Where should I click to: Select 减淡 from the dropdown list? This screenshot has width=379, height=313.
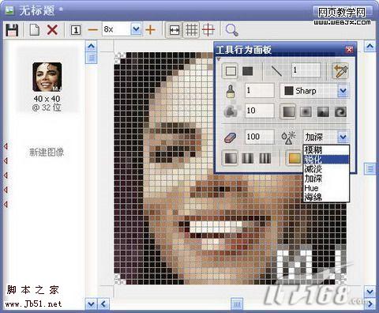(326, 169)
